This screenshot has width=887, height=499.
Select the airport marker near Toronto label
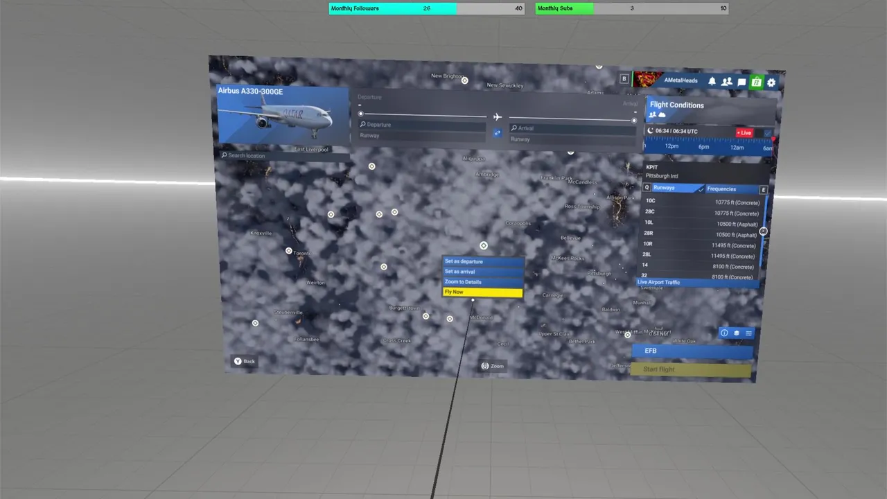(288, 250)
